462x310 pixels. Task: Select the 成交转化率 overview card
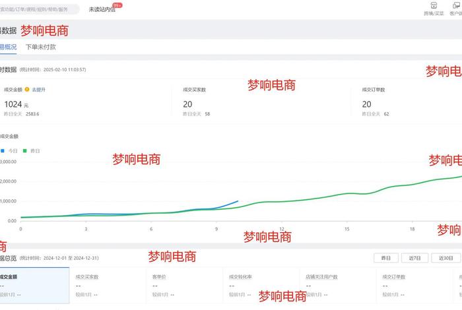[x=261, y=286]
